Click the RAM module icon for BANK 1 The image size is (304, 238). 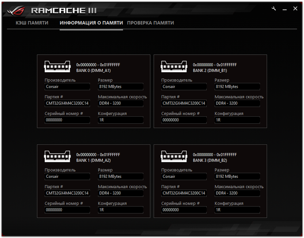[x=57, y=156]
